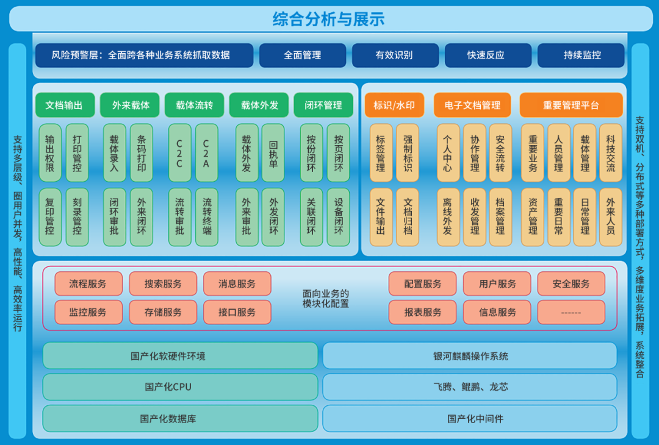The width and height of the screenshot is (659, 445).
Task: Select the 科技交流 tile
Action: pyautogui.click(x=611, y=152)
